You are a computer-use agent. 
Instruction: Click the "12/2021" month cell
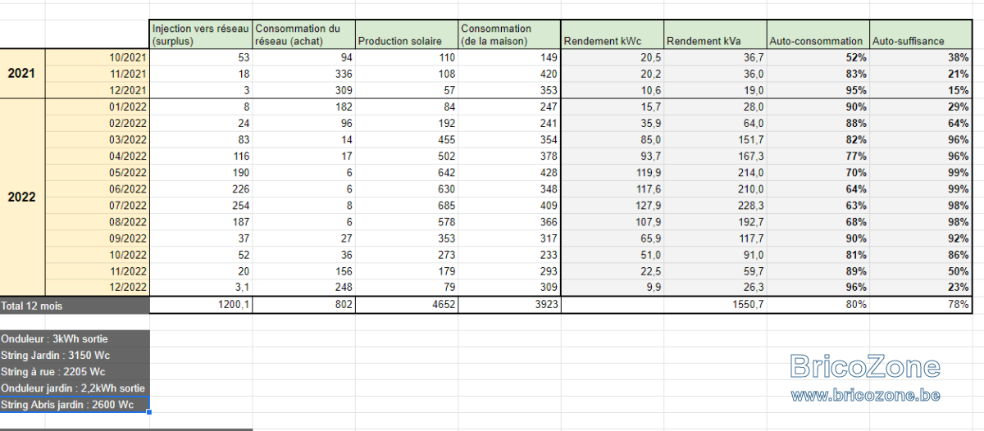click(x=98, y=90)
